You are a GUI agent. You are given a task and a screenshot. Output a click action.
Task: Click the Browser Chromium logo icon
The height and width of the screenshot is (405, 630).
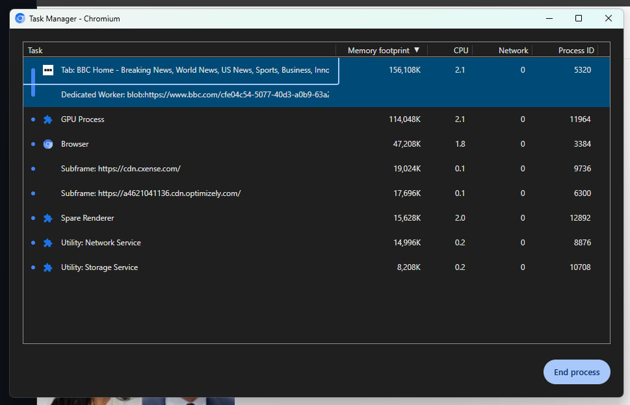(x=47, y=144)
